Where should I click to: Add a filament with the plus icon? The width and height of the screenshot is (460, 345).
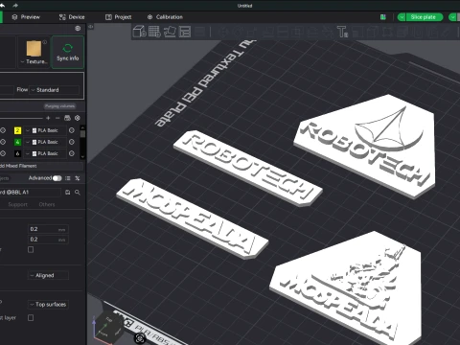[48, 118]
